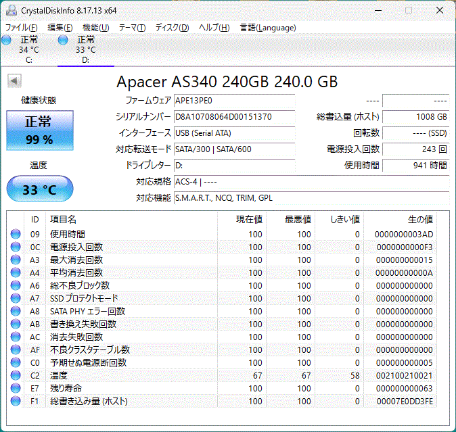
Task: Click the status orb for drive D:
Action: coord(63,40)
